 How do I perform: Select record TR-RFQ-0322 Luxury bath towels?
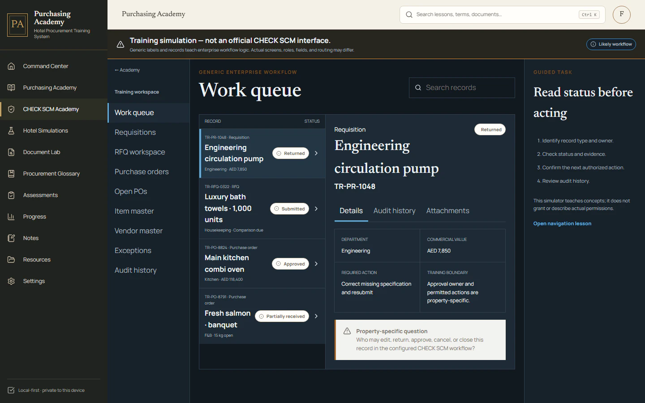click(x=262, y=209)
